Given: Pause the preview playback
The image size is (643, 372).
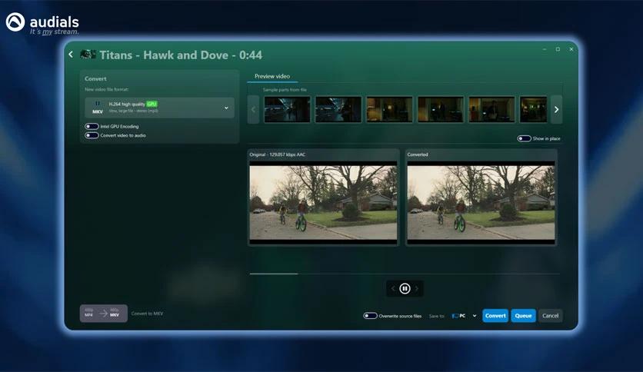Looking at the screenshot, I should click(405, 289).
